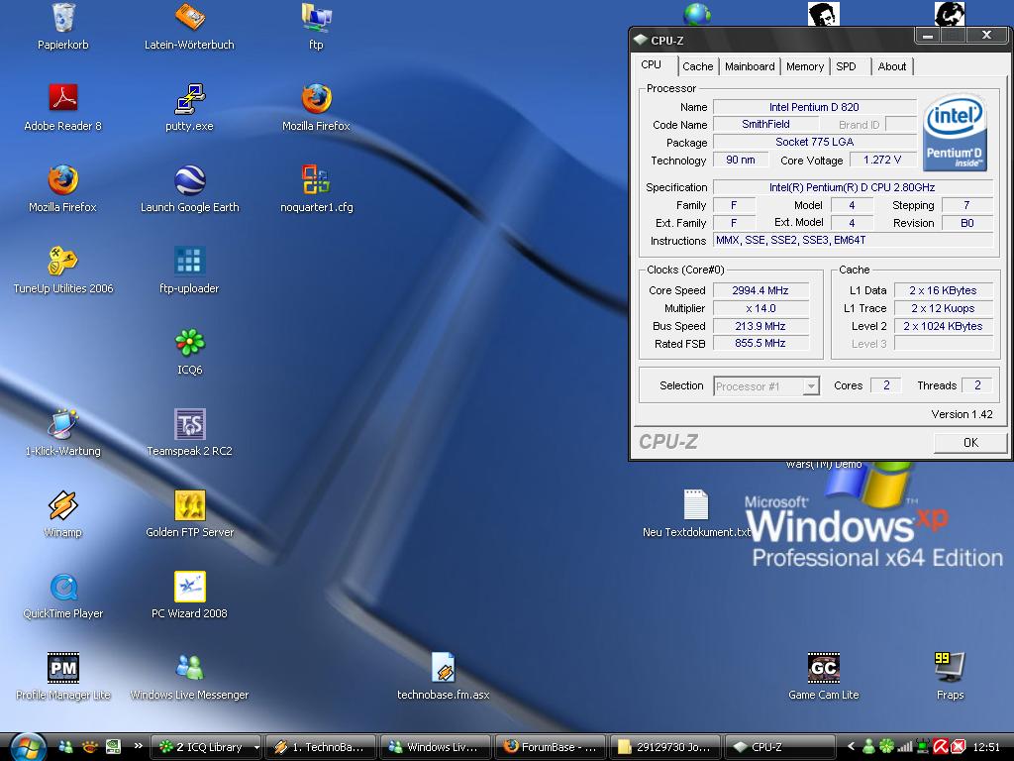The width and height of the screenshot is (1014, 761).
Task: Launch the Game Cam Lite shortcut
Action: tap(823, 668)
